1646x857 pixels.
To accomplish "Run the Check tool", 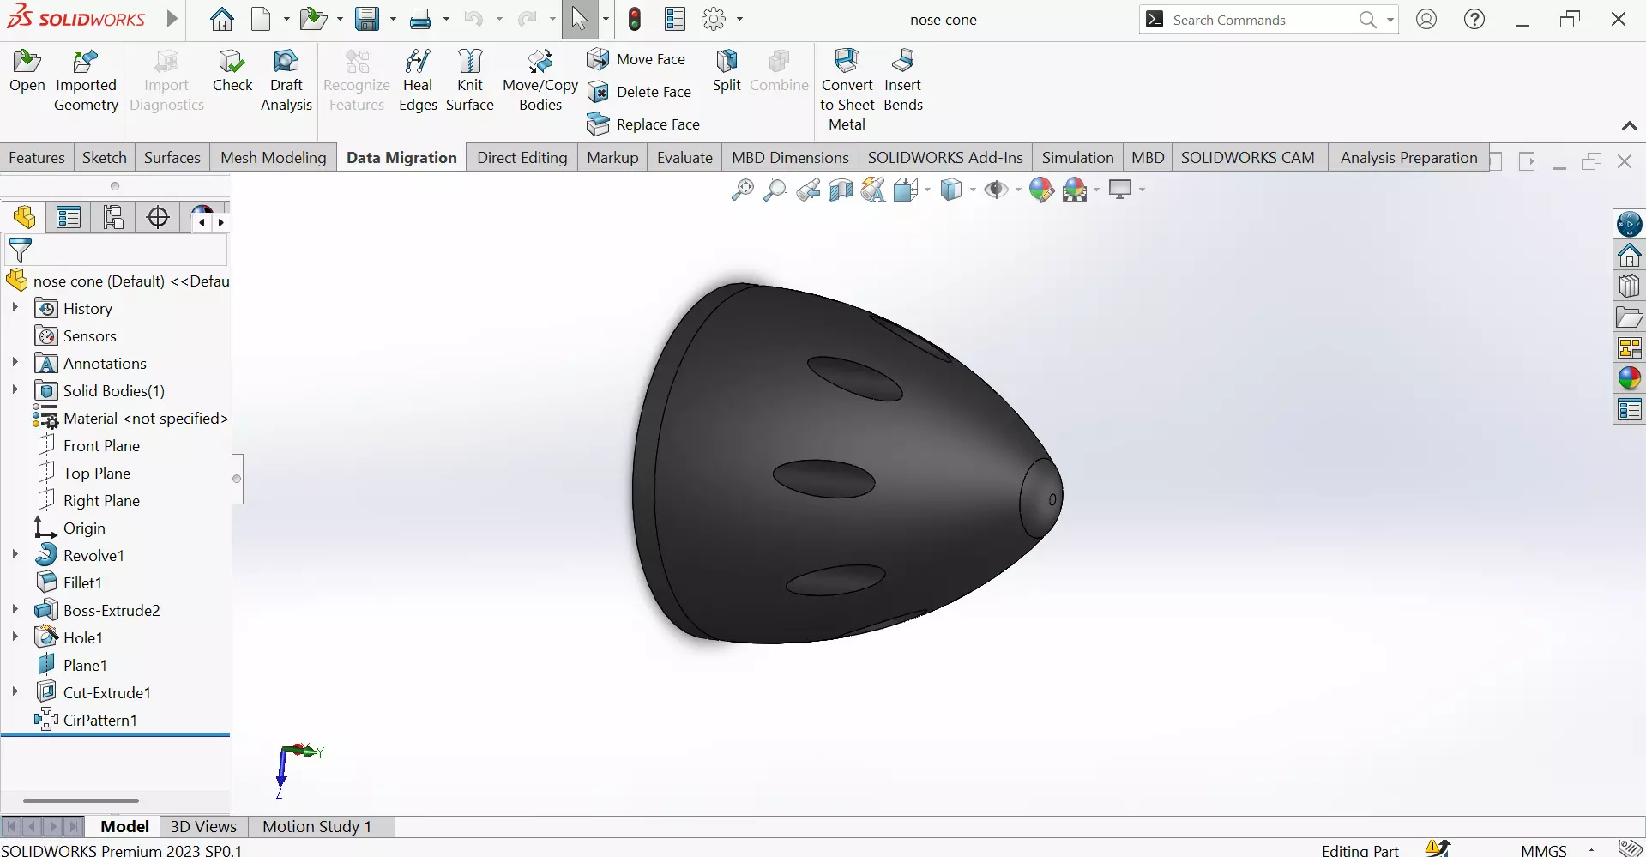I will pyautogui.click(x=232, y=71).
